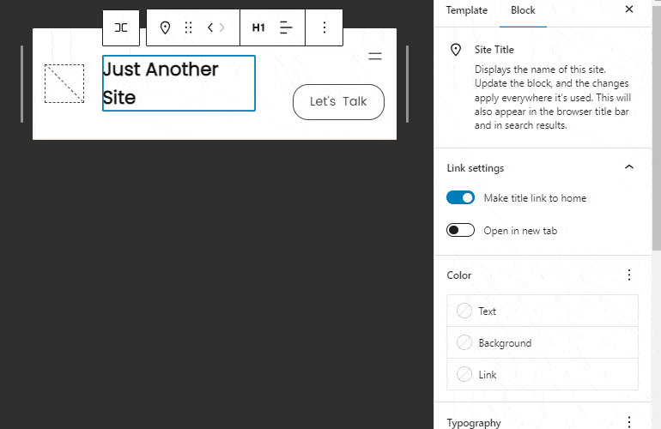
Task: Click the Let's Talk button
Action: point(338,102)
